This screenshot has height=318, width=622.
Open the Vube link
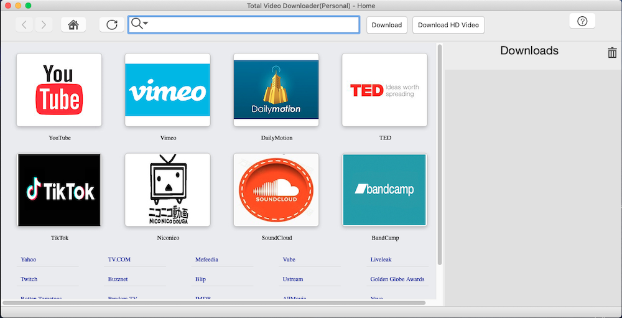click(289, 260)
